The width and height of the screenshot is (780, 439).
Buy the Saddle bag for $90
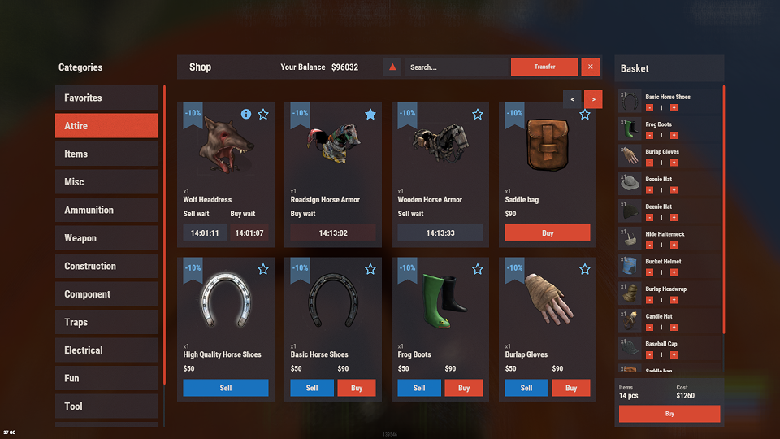[x=547, y=233]
